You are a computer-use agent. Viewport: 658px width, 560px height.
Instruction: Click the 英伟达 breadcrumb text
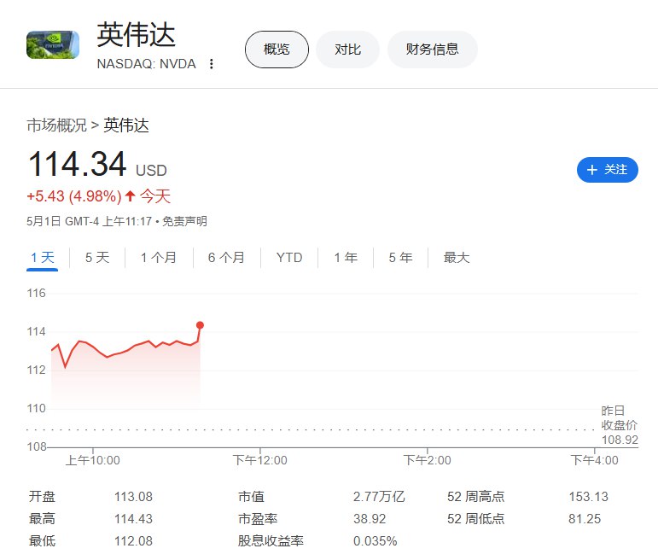coord(126,125)
